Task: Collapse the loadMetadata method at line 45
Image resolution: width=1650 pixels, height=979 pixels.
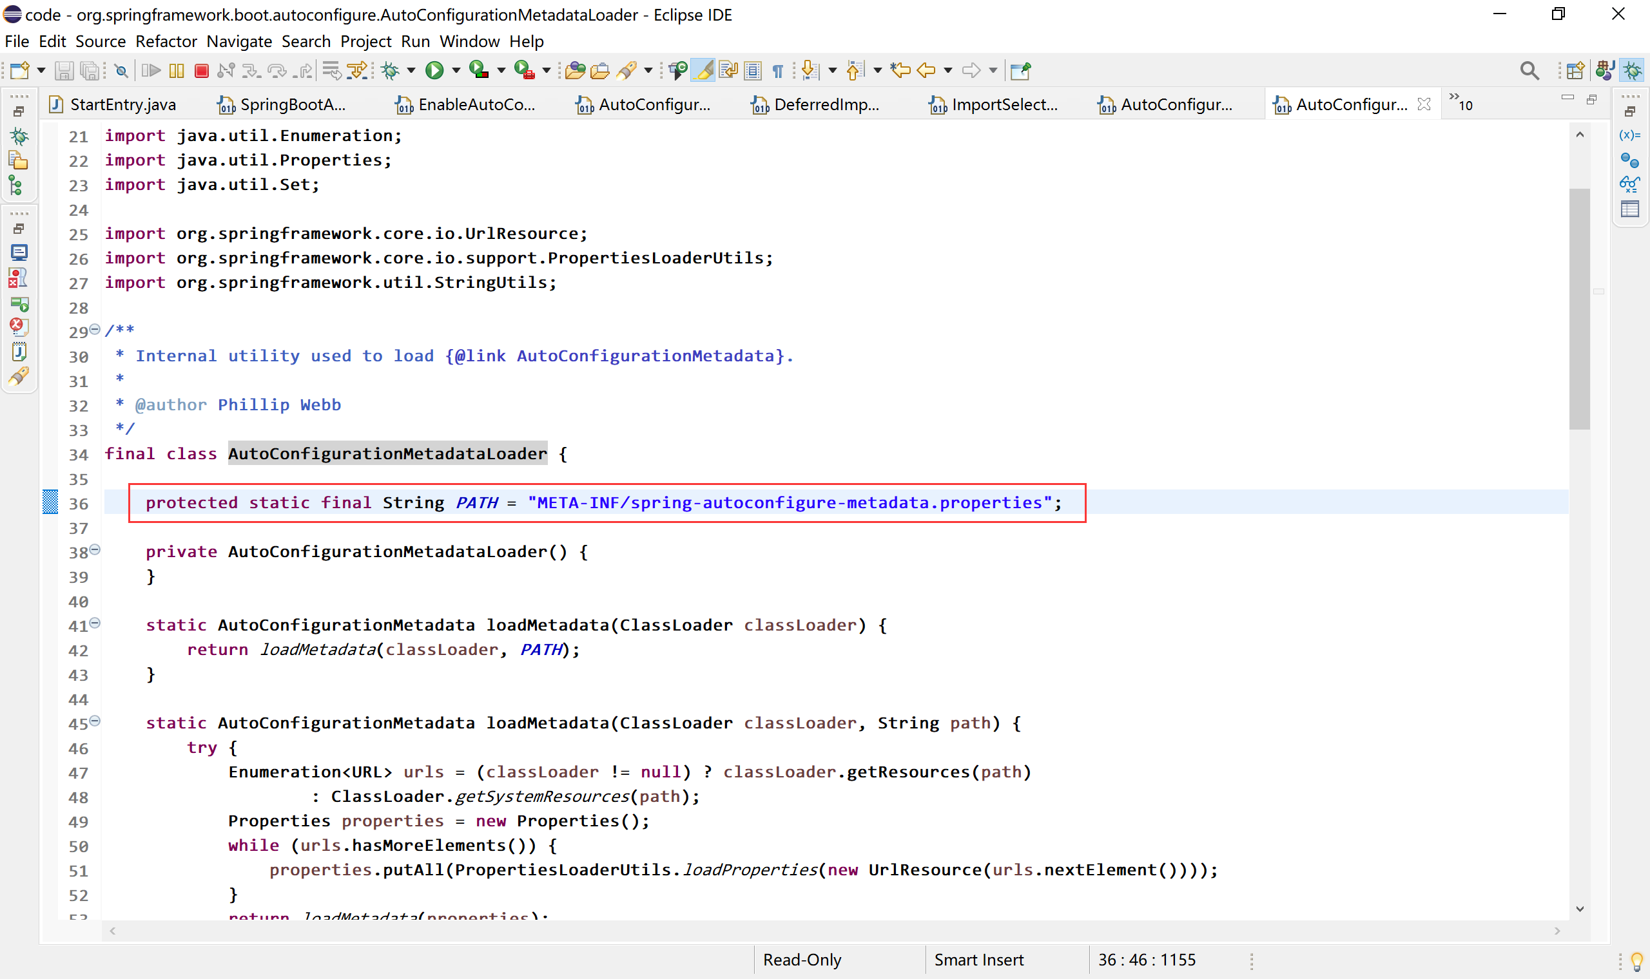Action: [x=95, y=721]
